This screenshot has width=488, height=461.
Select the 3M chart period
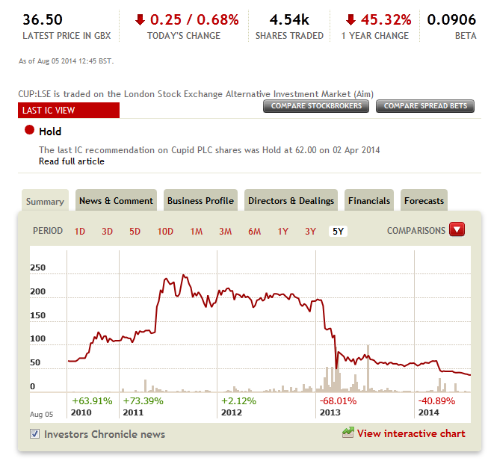226,232
